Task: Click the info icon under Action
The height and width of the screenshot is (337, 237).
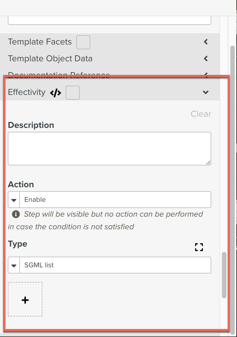Action: pyautogui.click(x=16, y=214)
